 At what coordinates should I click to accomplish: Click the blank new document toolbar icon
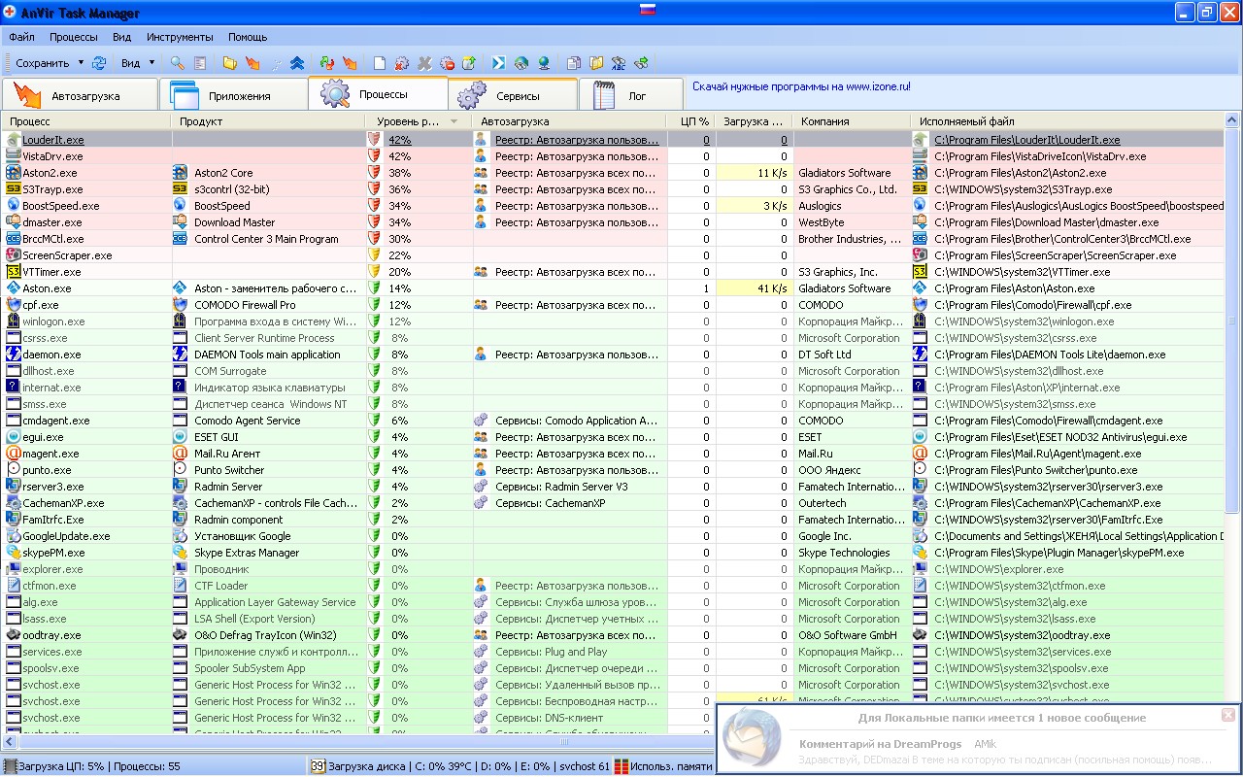(x=380, y=63)
